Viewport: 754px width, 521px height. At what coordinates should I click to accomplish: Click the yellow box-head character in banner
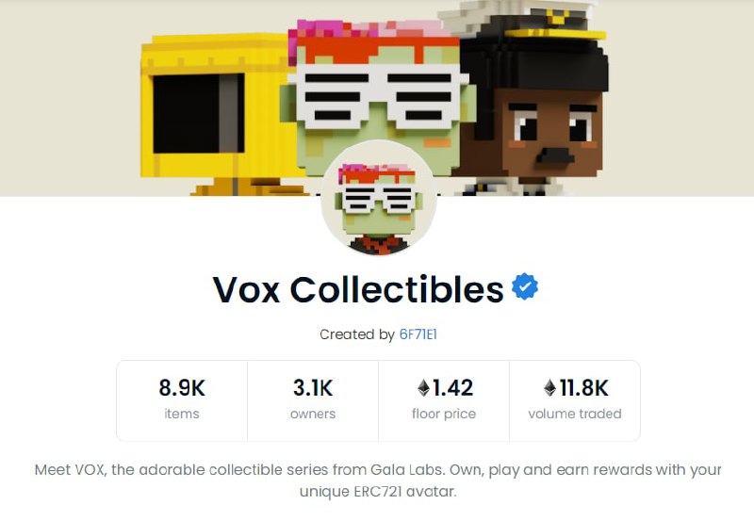coord(217,115)
